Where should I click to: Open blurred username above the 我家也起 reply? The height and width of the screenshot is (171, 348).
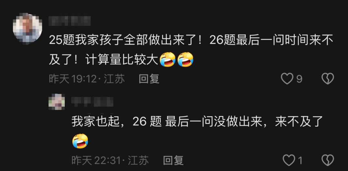tap(92, 102)
